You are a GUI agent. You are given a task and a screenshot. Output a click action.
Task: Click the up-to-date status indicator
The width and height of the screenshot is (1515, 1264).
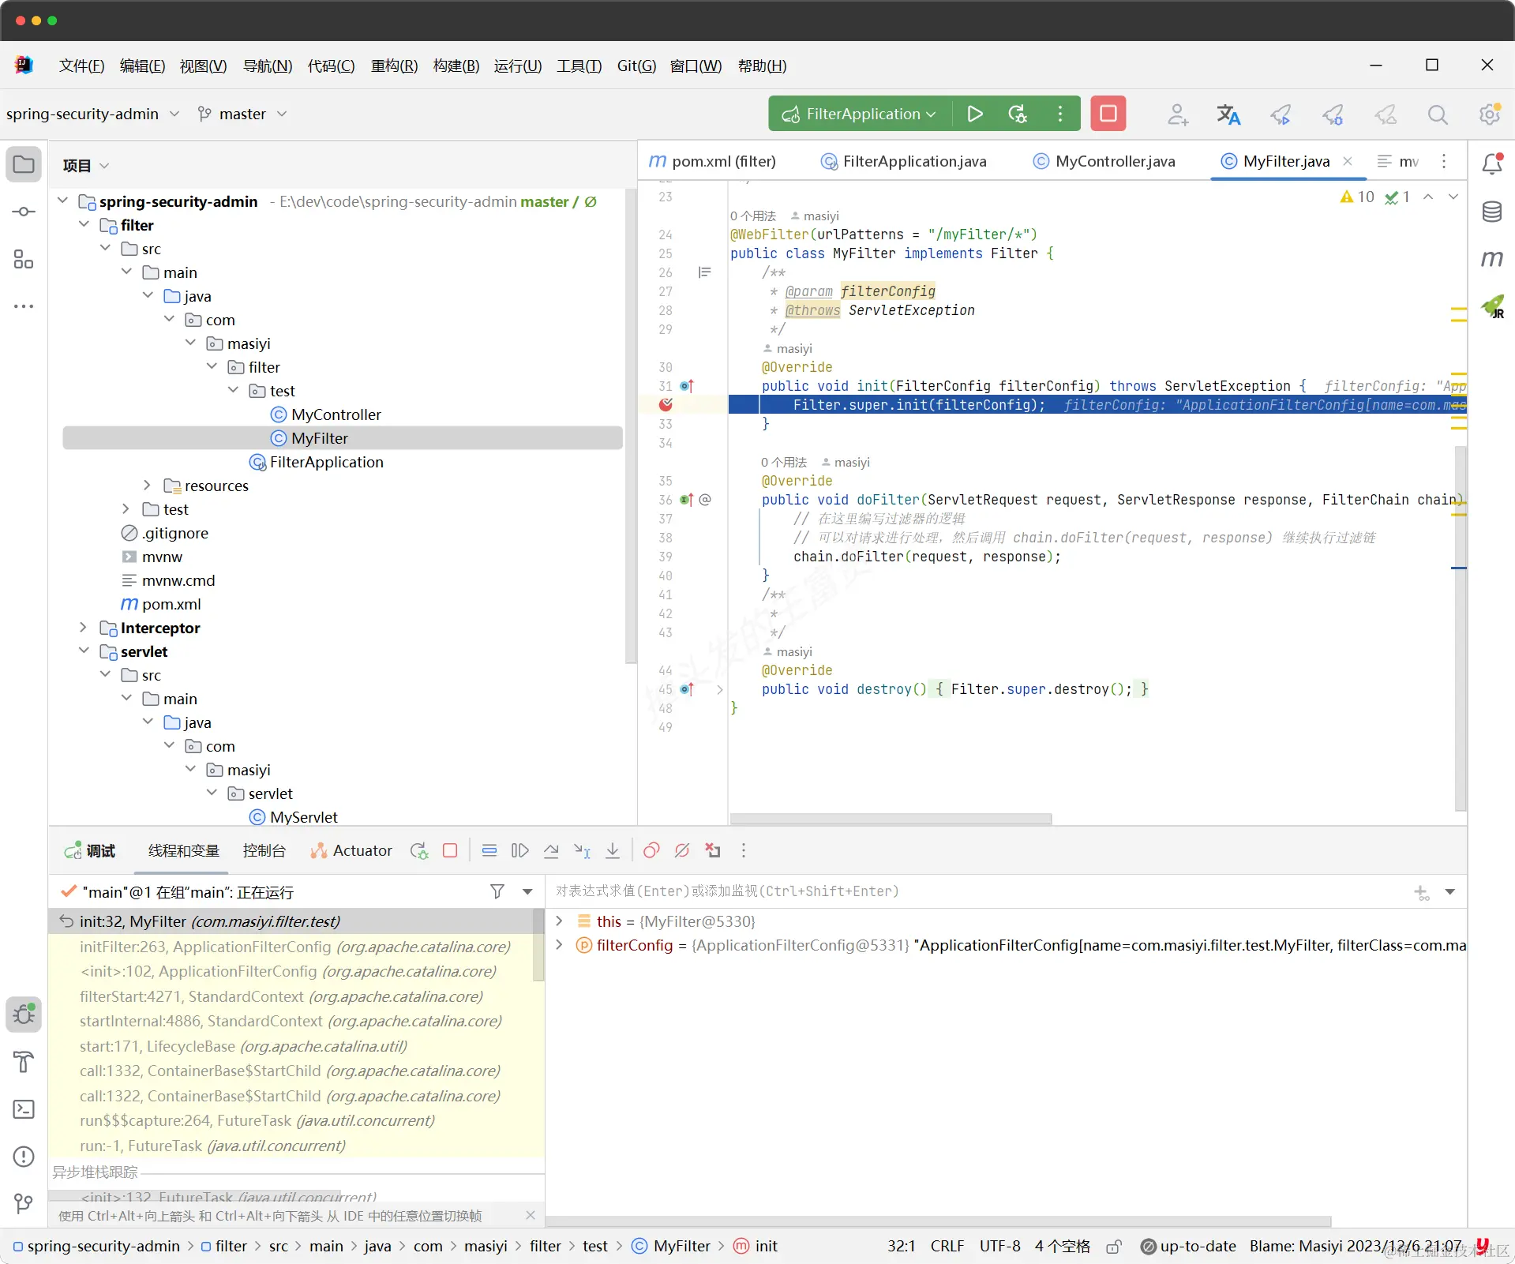1188,1246
